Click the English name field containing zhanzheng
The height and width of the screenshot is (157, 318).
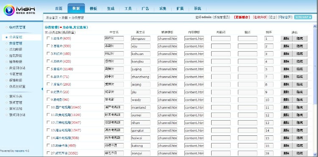[140, 77]
